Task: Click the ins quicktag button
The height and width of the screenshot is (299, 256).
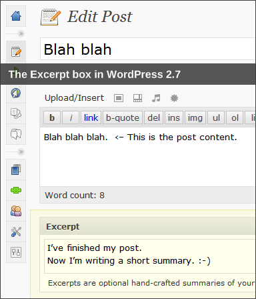Action: coord(174,117)
